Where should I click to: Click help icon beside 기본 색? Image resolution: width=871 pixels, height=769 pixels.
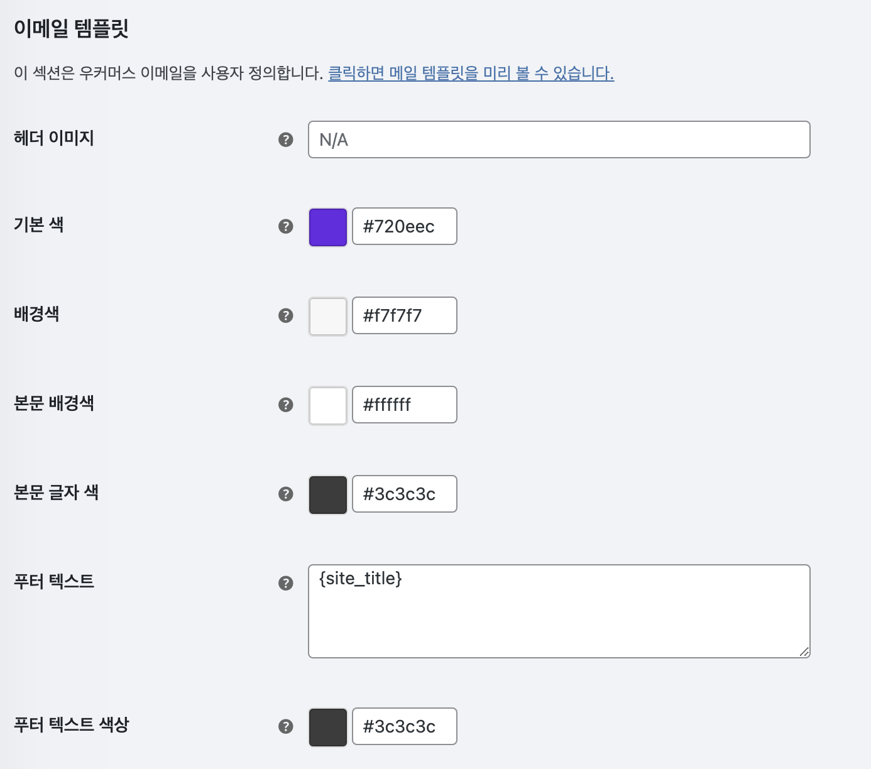pyautogui.click(x=286, y=226)
